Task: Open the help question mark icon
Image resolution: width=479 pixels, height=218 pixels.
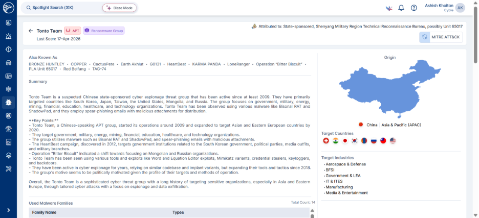Action: [x=413, y=8]
